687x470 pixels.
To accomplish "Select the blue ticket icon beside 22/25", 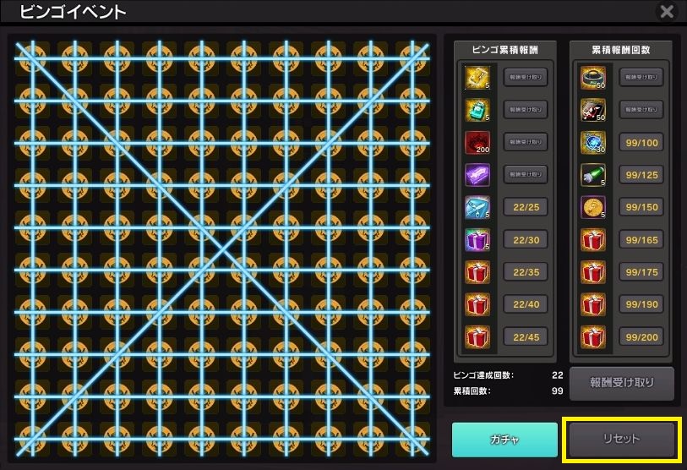I will [x=477, y=207].
